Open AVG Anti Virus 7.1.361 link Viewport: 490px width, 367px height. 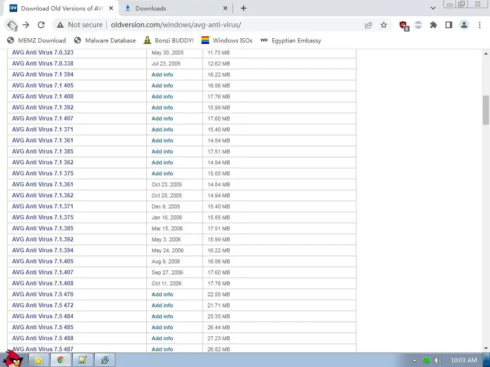[43, 184]
